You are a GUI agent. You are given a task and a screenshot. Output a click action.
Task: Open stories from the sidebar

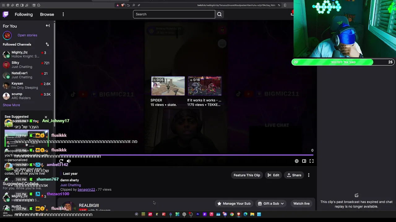[27, 35]
